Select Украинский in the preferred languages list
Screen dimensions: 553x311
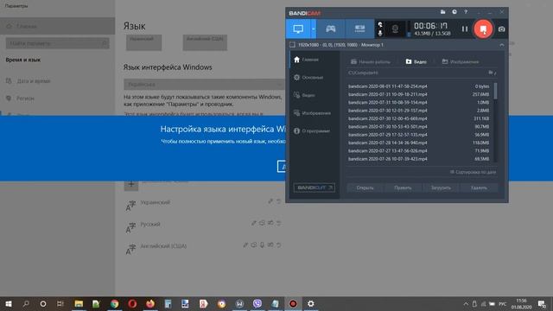(x=204, y=205)
